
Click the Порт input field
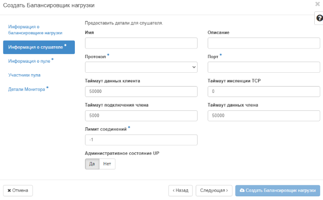[264, 67]
